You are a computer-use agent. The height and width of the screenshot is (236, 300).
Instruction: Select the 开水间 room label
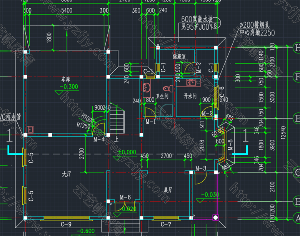[190, 96]
